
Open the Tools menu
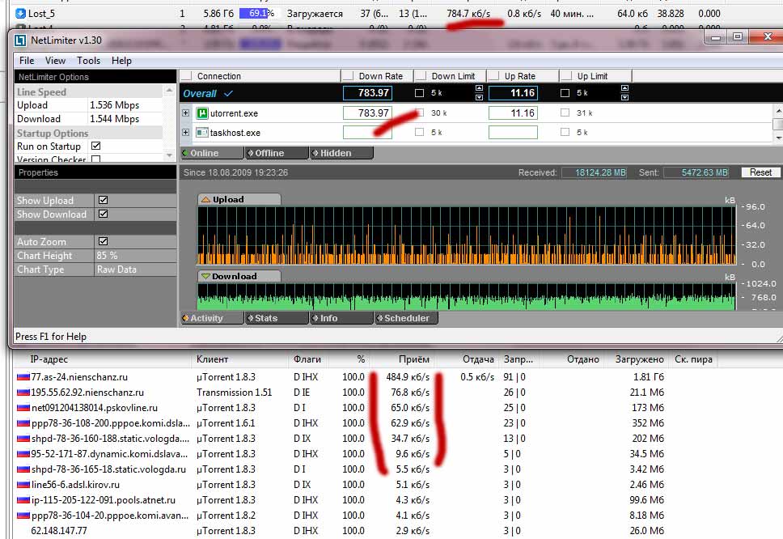(88, 61)
